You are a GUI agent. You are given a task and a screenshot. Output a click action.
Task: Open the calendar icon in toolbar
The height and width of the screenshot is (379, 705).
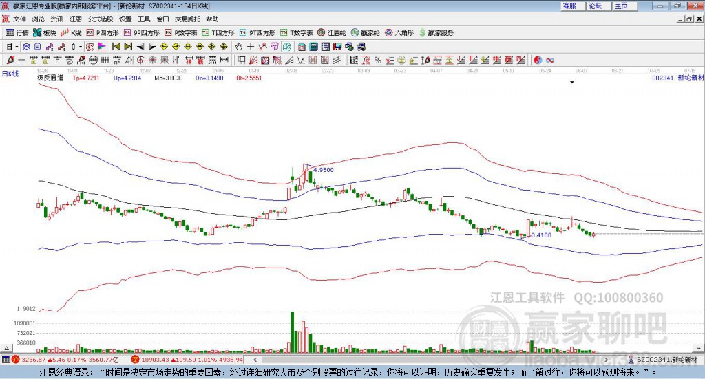coord(302,47)
